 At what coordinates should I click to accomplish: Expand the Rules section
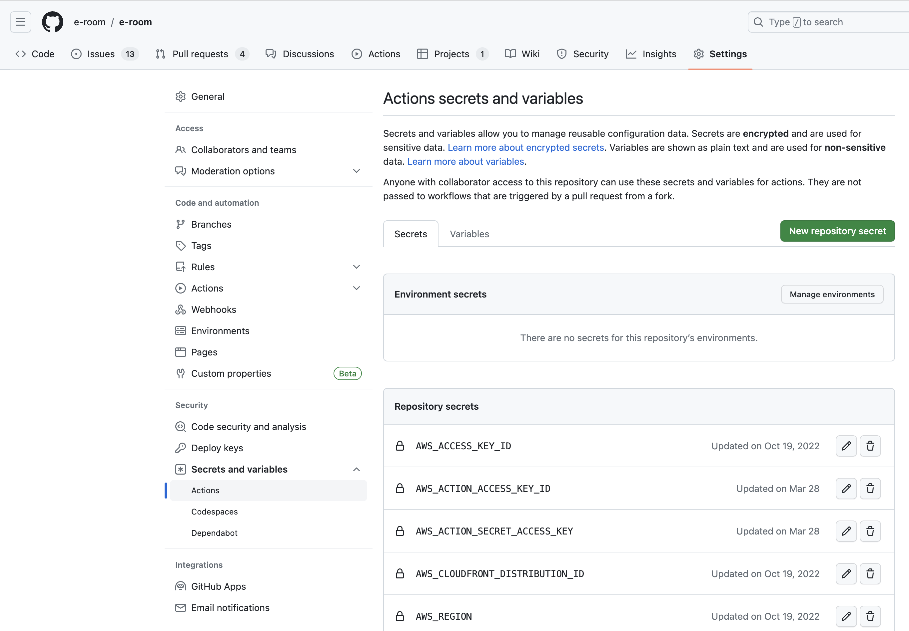(x=356, y=267)
